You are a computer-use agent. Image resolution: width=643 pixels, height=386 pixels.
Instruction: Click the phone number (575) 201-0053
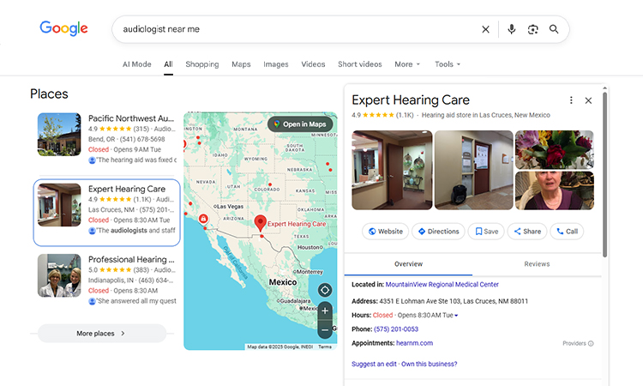click(396, 329)
